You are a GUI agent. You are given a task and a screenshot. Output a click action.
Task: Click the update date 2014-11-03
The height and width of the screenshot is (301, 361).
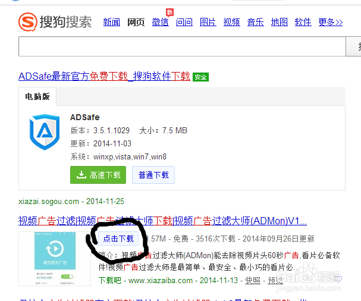pos(112,144)
